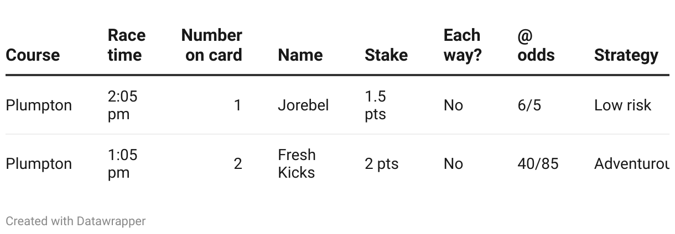Image resolution: width=675 pixels, height=234 pixels.
Task: Click the Fresh Kicks name cell
Action: tap(297, 163)
